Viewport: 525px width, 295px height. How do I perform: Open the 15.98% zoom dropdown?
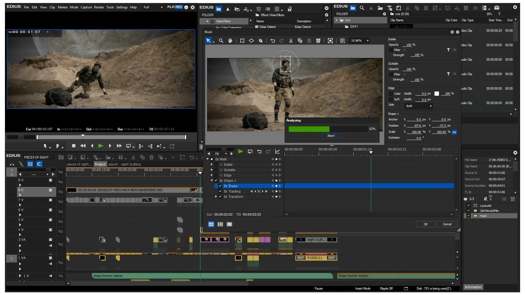(x=367, y=41)
